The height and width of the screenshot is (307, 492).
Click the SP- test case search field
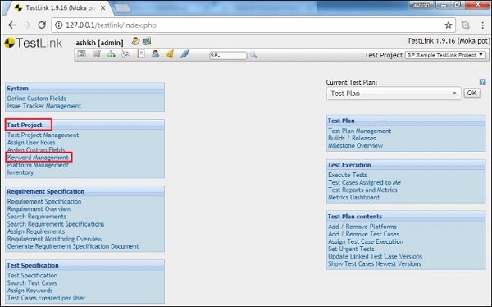click(228, 56)
